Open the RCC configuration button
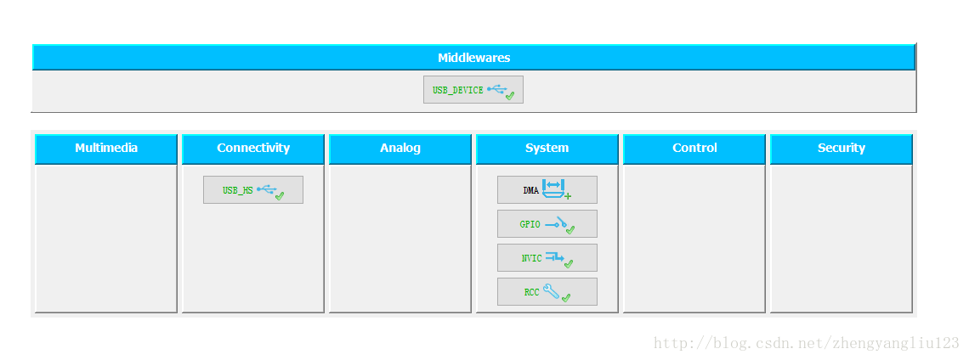The height and width of the screenshot is (360, 969). coord(547,291)
